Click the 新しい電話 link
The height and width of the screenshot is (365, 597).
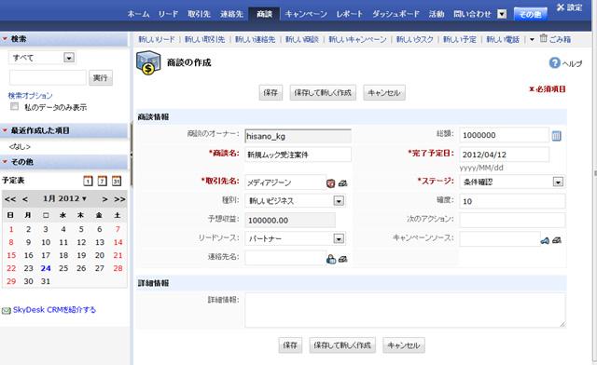coord(503,39)
